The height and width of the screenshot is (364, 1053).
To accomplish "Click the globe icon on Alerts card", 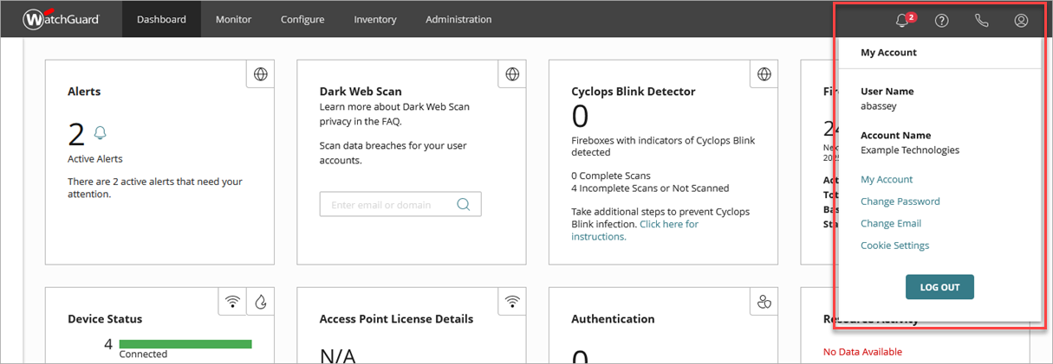I will click(x=260, y=74).
